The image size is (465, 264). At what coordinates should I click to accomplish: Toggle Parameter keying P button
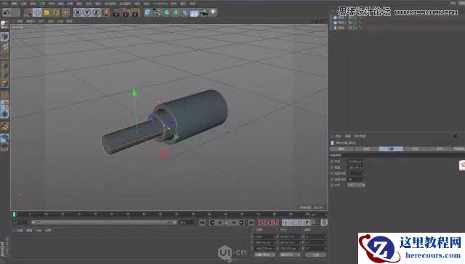pyautogui.click(x=307, y=223)
